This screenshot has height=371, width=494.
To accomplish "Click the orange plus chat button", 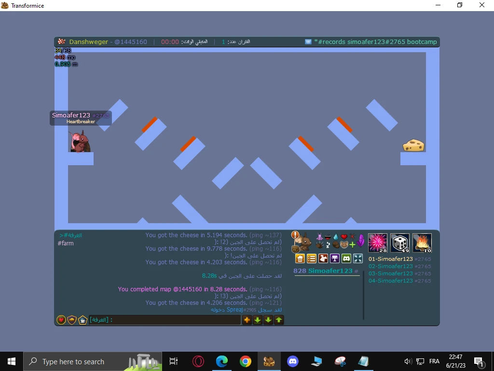I will tap(247, 320).
